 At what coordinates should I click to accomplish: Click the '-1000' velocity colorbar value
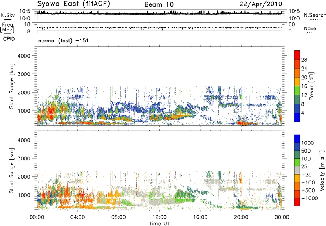point(310,198)
